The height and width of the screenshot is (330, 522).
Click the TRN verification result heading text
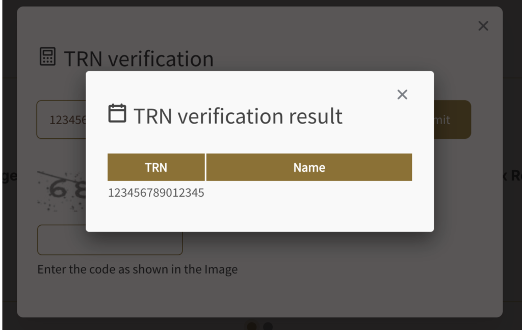tap(237, 116)
